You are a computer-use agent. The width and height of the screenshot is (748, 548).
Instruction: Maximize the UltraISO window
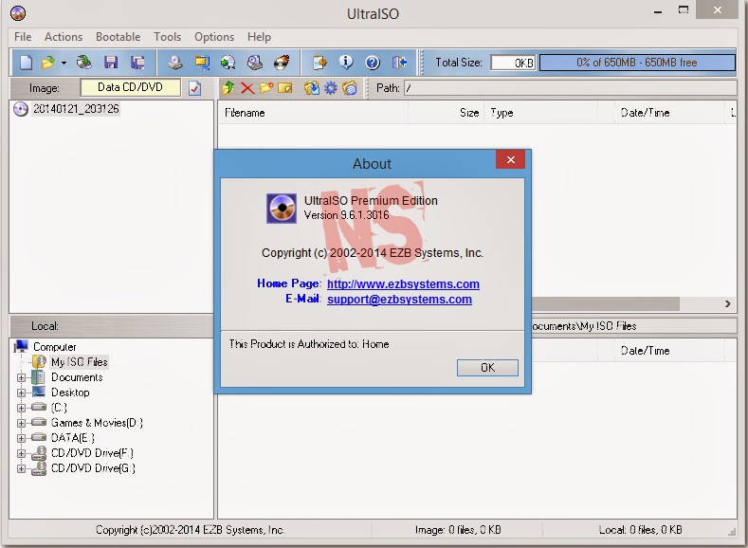click(684, 10)
